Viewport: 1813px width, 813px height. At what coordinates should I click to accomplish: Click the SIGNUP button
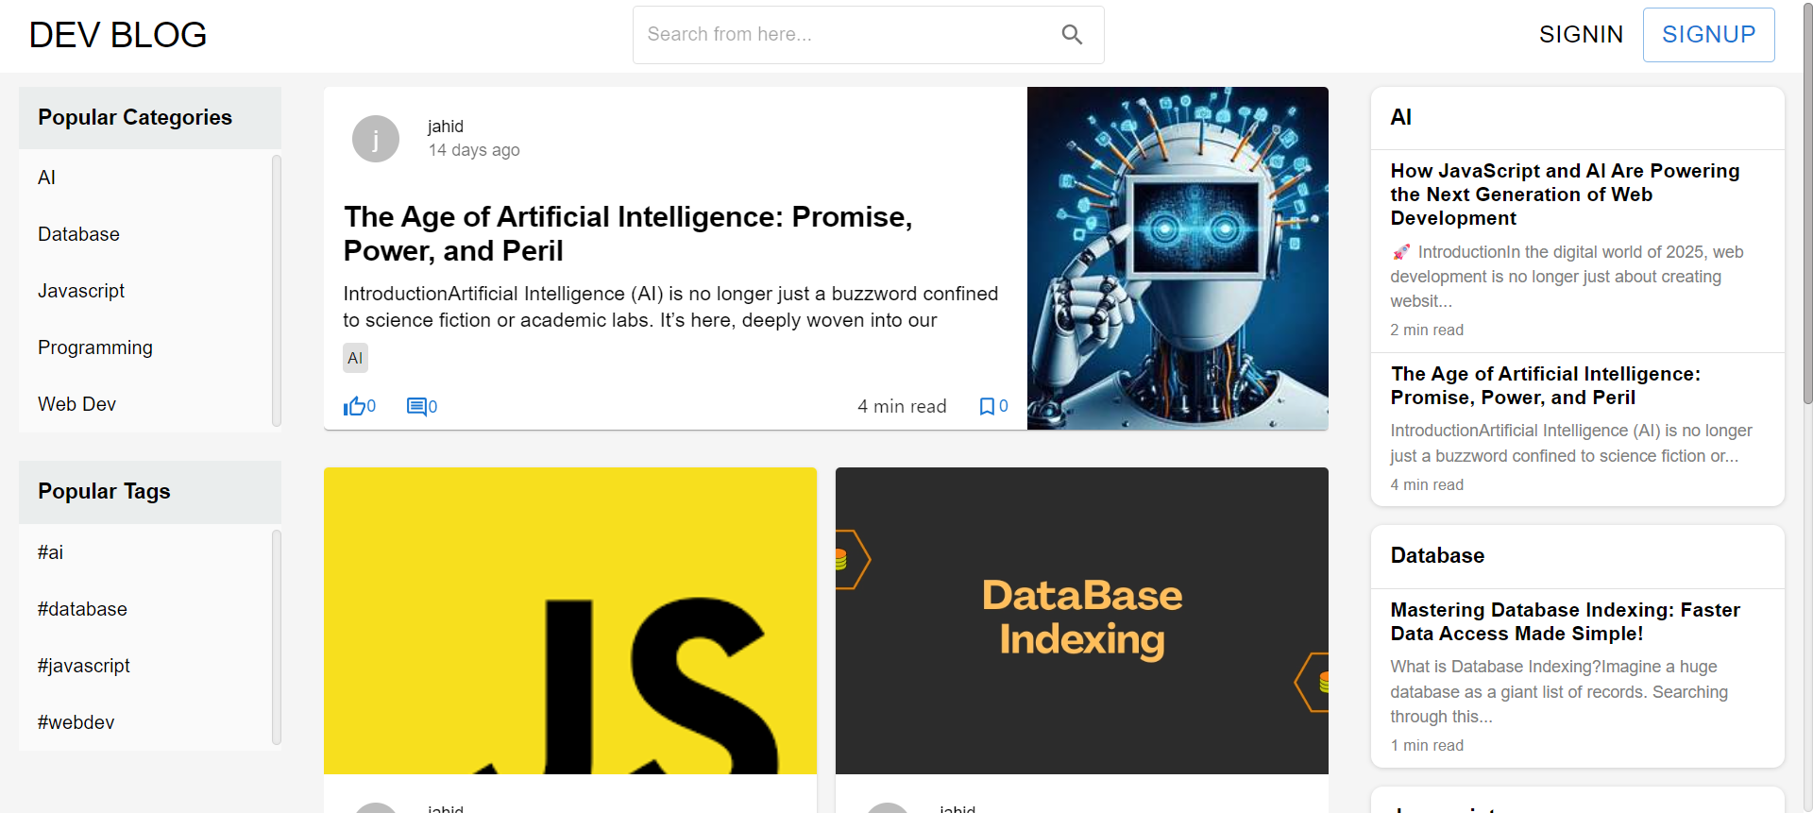(x=1708, y=35)
